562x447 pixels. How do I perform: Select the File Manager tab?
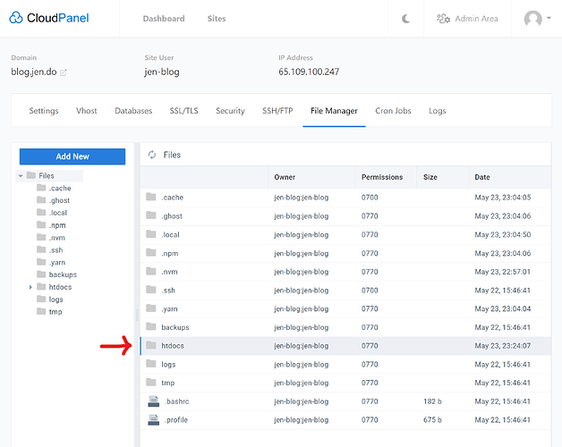334,111
